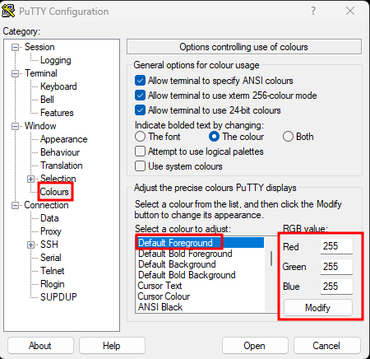Click the Blue RGB value field
This screenshot has width=370, height=359.
tap(336, 287)
